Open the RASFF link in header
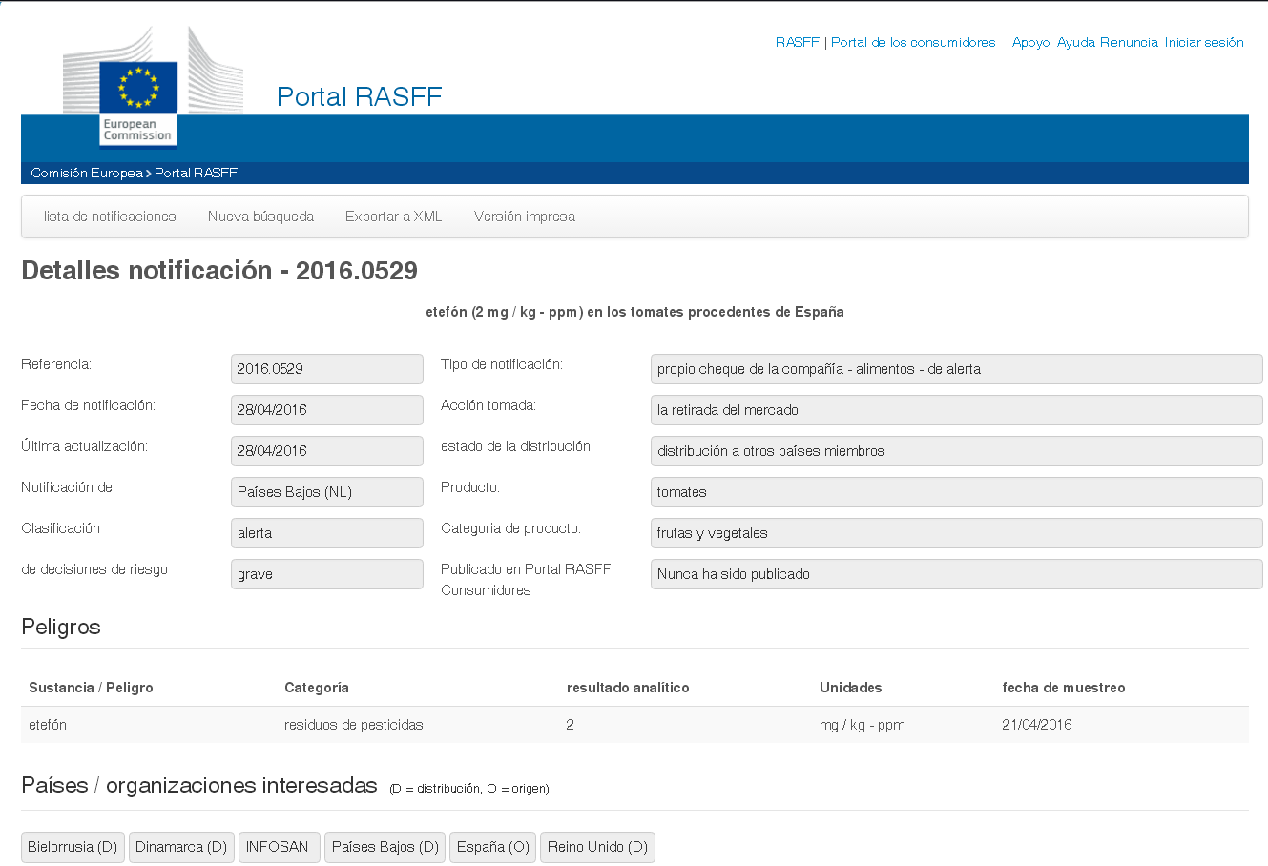The height and width of the screenshot is (866, 1268). click(797, 43)
